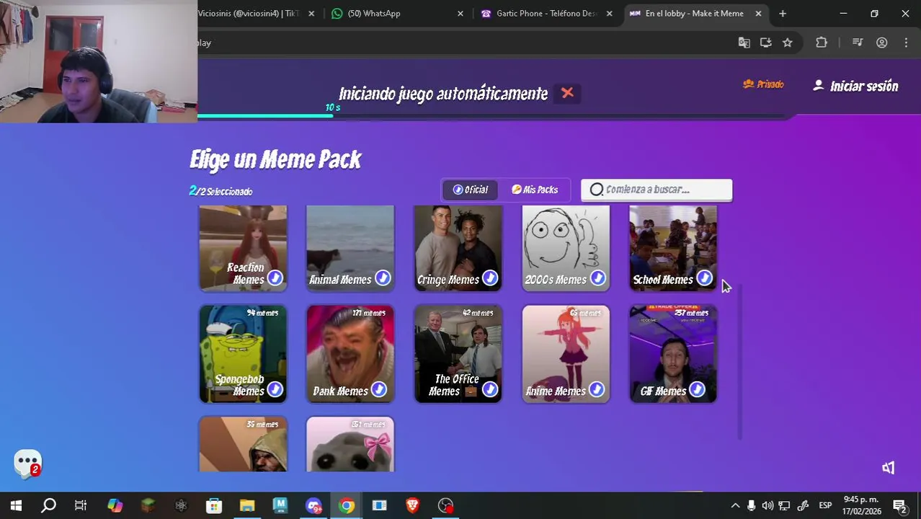Toggle the sound speaker icon at the bottom right of the page
The width and height of the screenshot is (921, 519).
pyautogui.click(x=888, y=468)
